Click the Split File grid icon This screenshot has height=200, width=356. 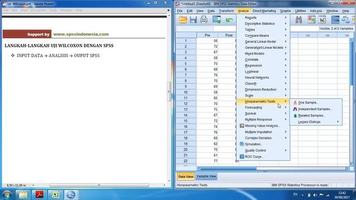point(335,20)
